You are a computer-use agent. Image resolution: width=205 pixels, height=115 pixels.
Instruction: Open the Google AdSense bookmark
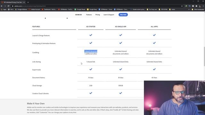tap(21, 9)
